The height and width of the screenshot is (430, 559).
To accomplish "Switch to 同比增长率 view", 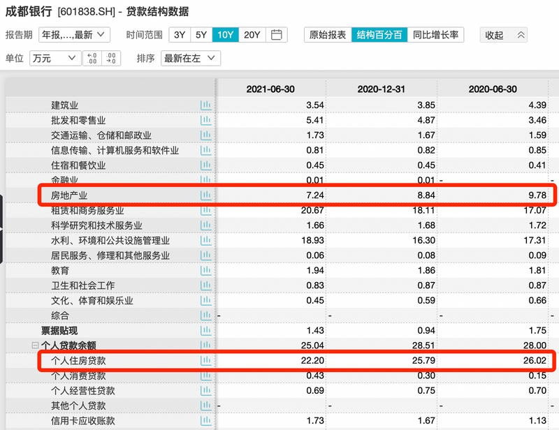I will pyautogui.click(x=435, y=35).
